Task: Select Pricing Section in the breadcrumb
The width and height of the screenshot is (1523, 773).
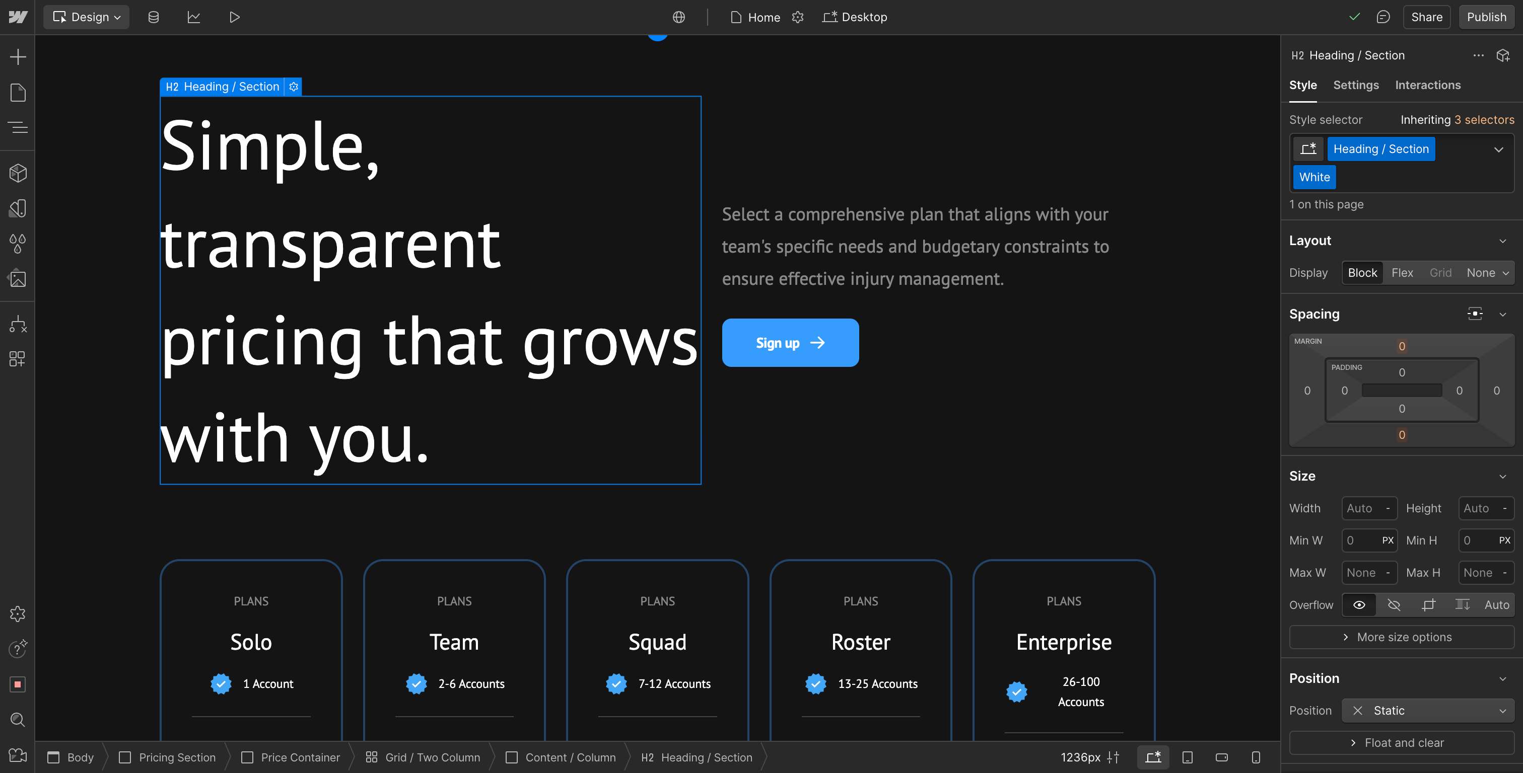Action: pos(167,757)
